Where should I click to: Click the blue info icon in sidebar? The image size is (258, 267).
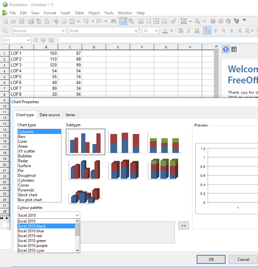(x=226, y=49)
